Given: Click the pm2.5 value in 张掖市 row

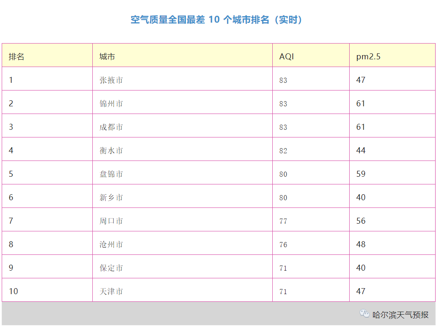Looking at the screenshot, I should 361,80.
